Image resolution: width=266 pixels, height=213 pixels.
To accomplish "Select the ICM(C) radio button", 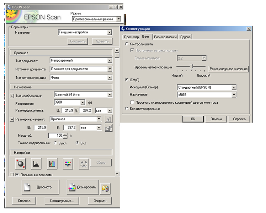I will (x=127, y=80).
